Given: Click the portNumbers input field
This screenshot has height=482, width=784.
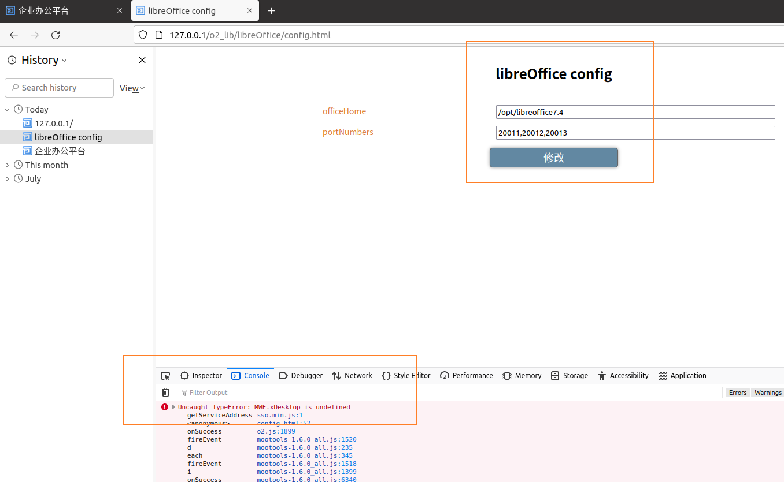Looking at the screenshot, I should tap(635, 133).
